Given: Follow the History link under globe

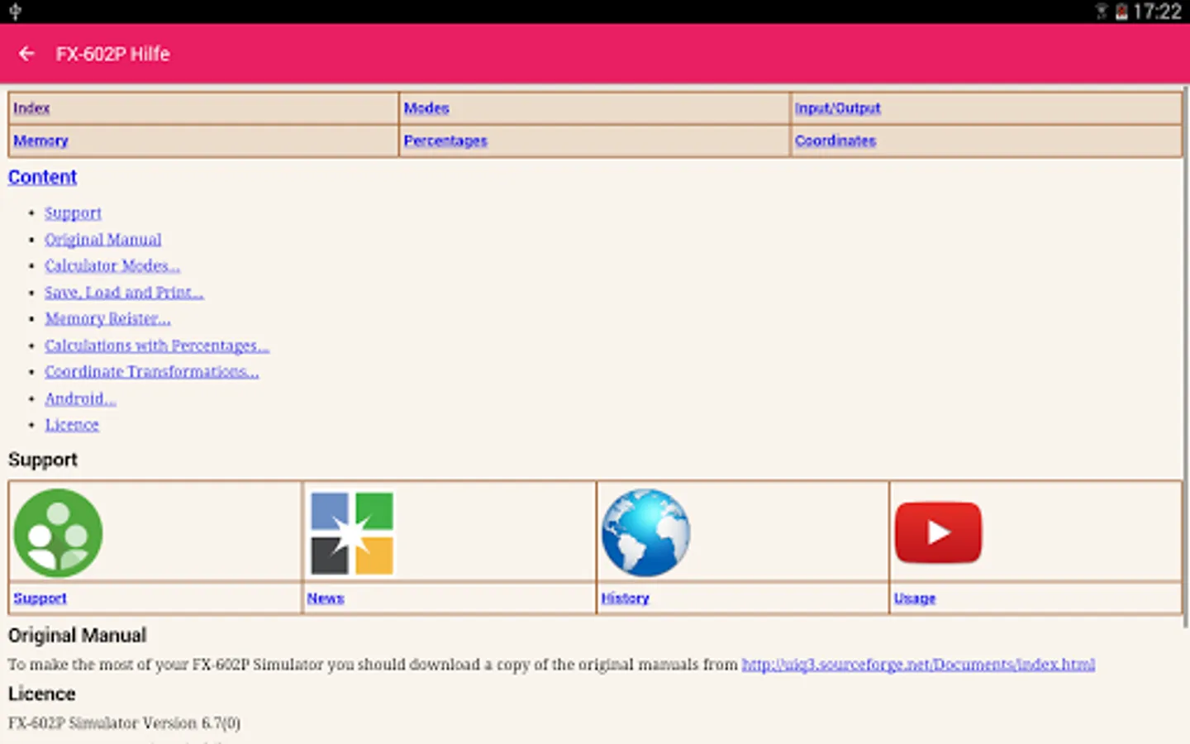Looking at the screenshot, I should 625,599.
